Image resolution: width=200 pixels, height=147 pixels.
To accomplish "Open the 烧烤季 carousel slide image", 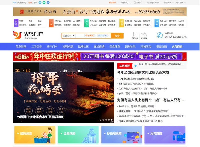I will 64,93.
